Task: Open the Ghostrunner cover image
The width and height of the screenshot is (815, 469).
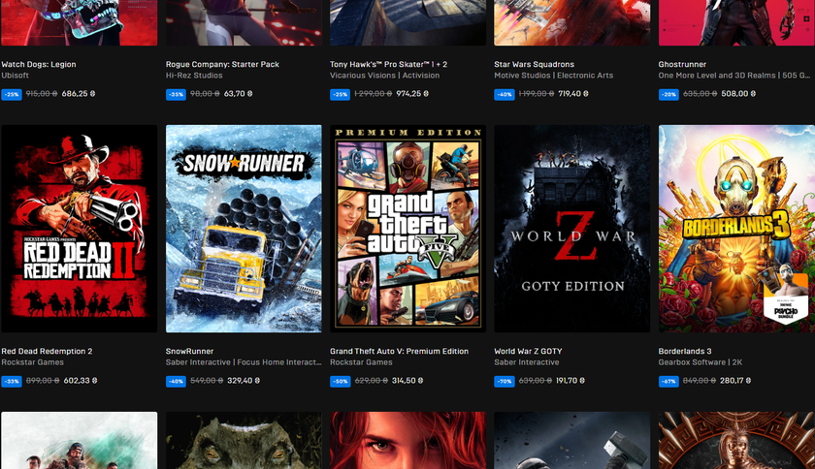Action: coord(736,22)
